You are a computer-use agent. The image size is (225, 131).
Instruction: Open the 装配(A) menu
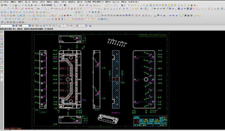49,2
